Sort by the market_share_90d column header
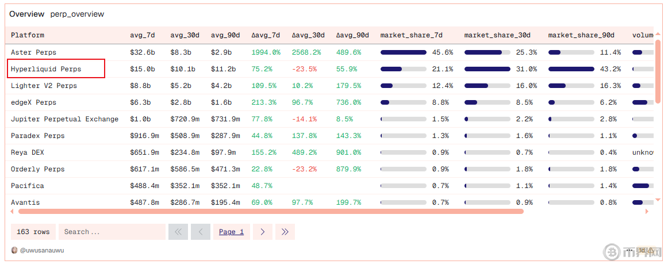668x268 pixels. [581, 35]
